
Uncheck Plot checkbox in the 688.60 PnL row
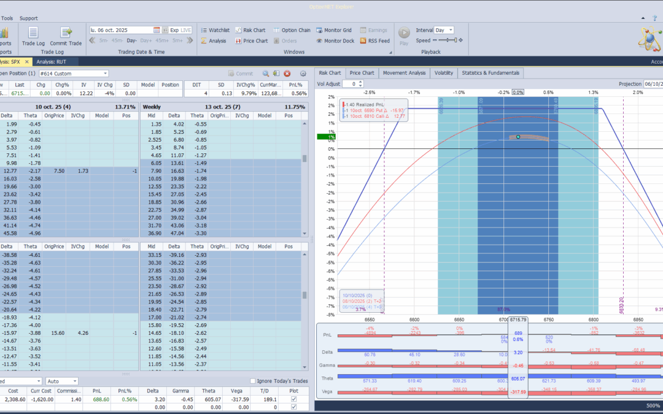click(x=292, y=399)
